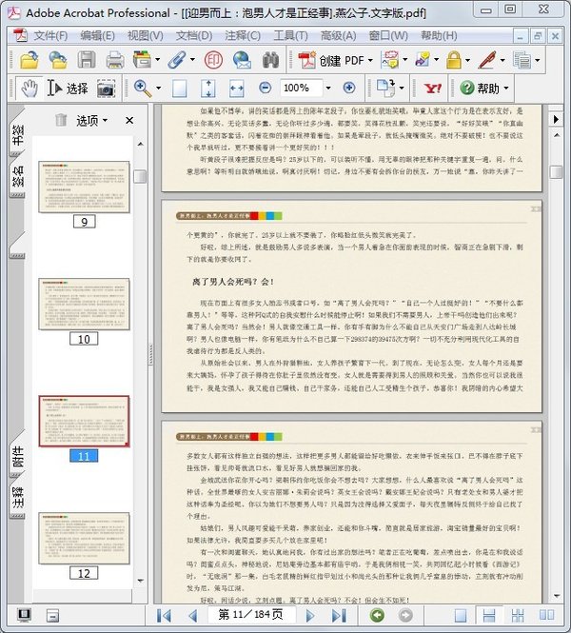571x633 pixels.
Task: Click the trash icon in Pages panel
Action: point(61,120)
